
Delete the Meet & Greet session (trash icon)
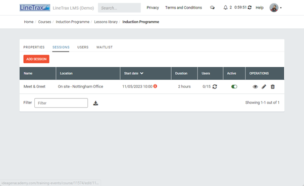pos(273,87)
